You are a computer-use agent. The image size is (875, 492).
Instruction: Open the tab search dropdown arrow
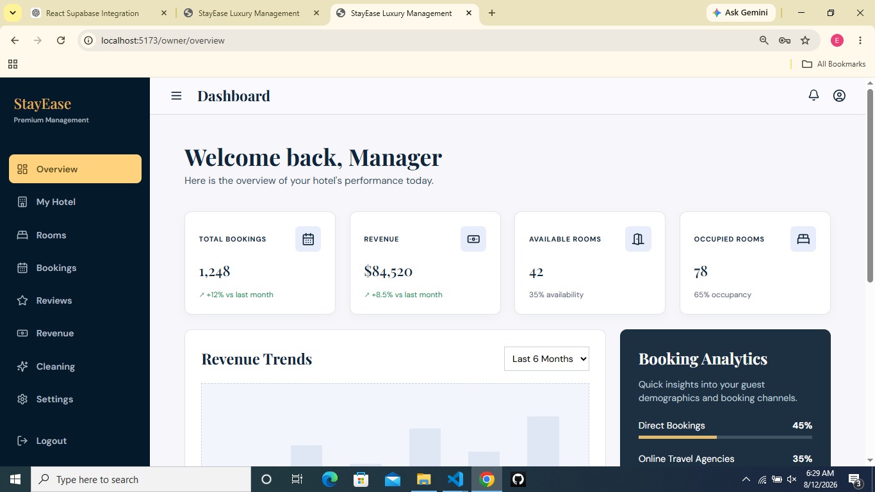click(13, 13)
